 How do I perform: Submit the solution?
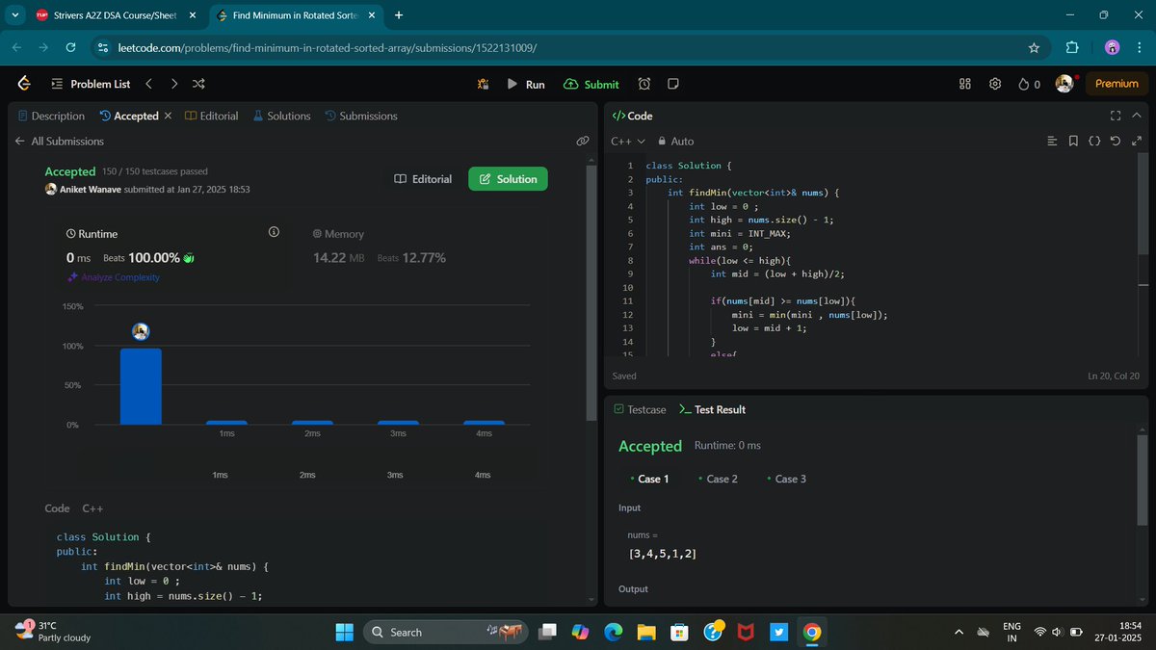point(591,84)
